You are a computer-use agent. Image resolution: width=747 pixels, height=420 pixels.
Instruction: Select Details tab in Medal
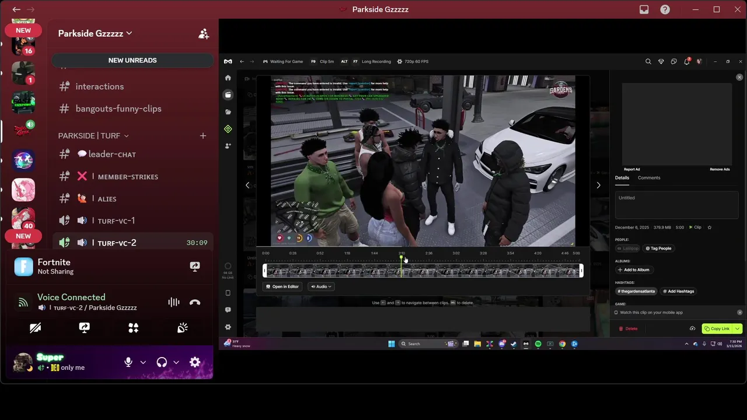(622, 177)
